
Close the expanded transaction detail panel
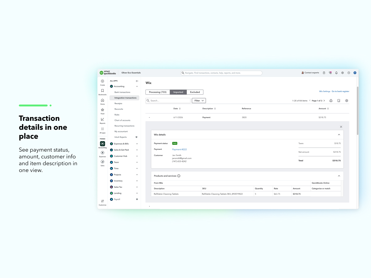(341, 127)
